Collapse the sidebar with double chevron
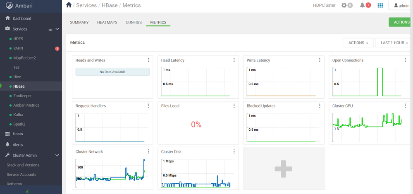Screen dimensions: 413x194 [27, 192]
